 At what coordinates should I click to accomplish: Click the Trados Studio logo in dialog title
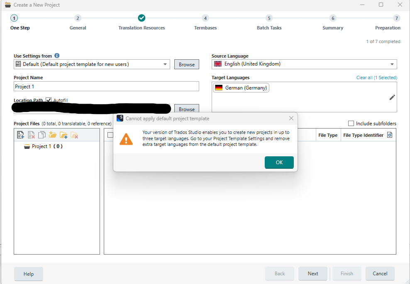(x=120, y=118)
